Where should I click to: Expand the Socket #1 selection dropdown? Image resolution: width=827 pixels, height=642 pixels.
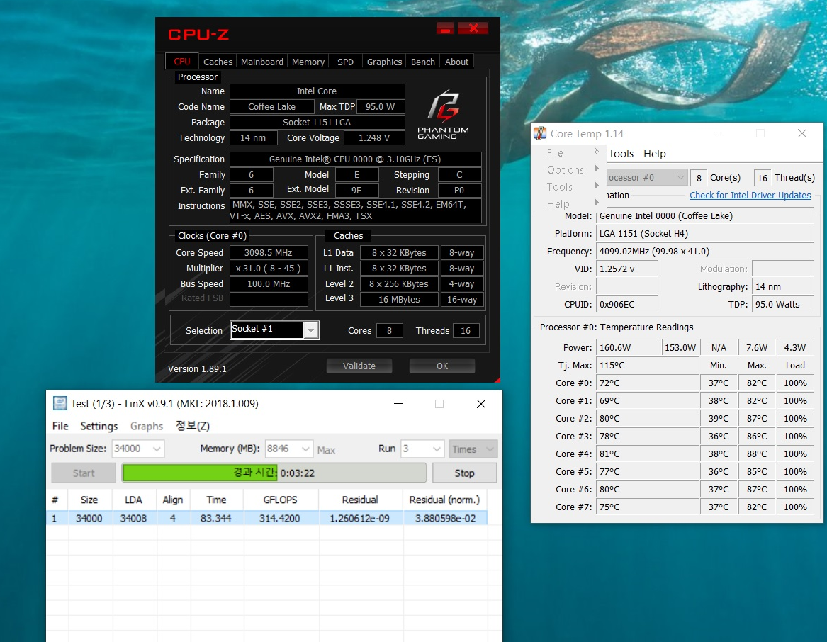(x=310, y=330)
